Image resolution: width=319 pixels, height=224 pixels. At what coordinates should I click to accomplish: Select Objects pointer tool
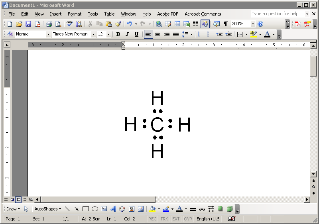tap(26, 209)
